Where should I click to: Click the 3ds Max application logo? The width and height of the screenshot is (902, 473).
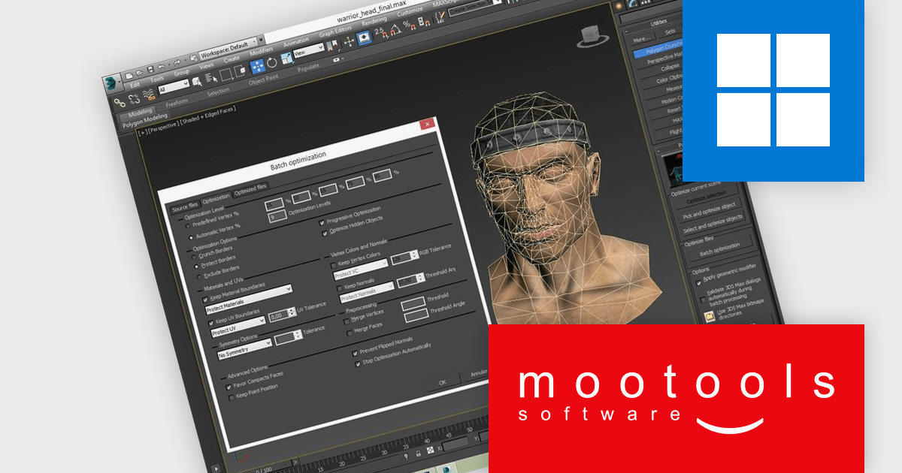click(110, 83)
